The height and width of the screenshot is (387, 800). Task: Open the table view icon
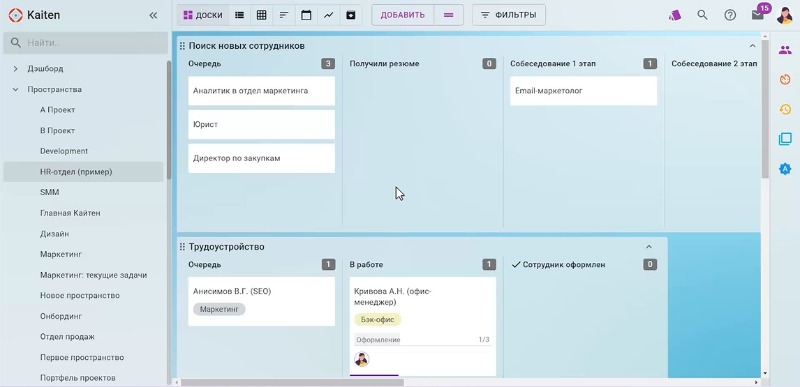[x=262, y=15]
